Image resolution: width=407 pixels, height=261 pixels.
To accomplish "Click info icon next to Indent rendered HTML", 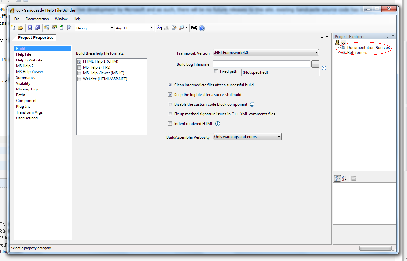I will (x=218, y=124).
